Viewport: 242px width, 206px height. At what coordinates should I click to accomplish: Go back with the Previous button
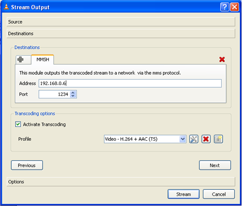coord(27,165)
